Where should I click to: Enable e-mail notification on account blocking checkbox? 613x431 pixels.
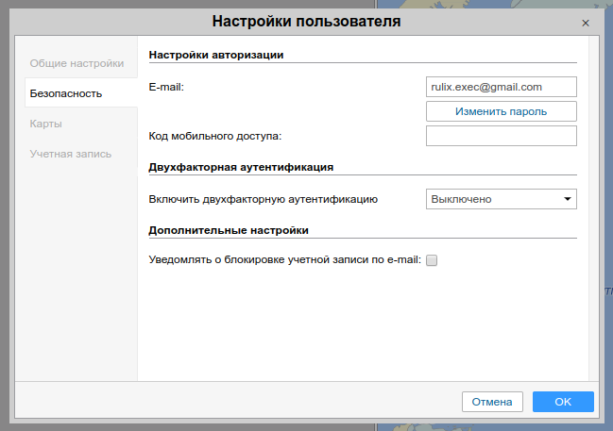(x=433, y=261)
